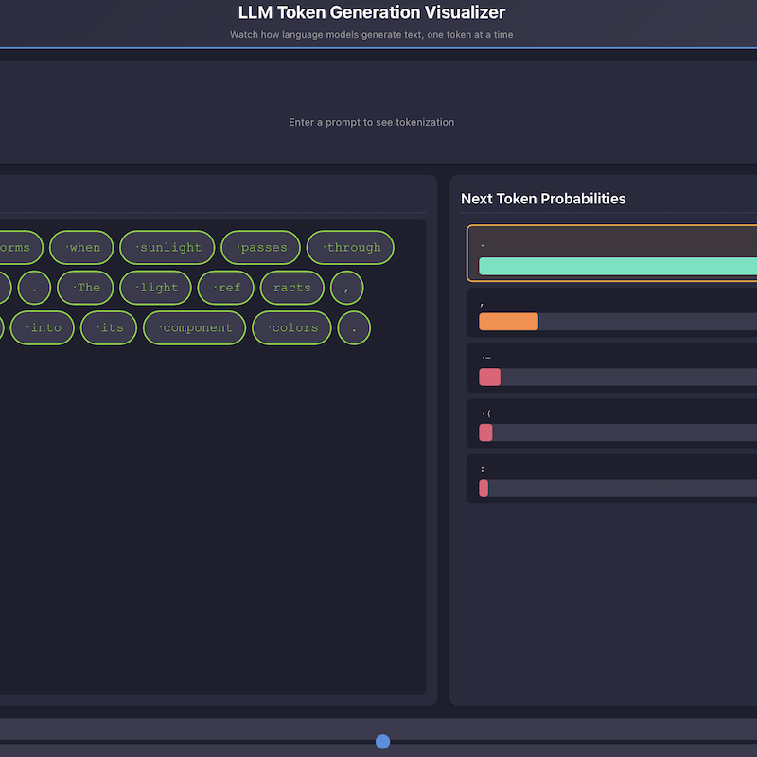Click the 'Enter a prompt to see tokenization' area
This screenshot has width=757, height=757.
[371, 122]
